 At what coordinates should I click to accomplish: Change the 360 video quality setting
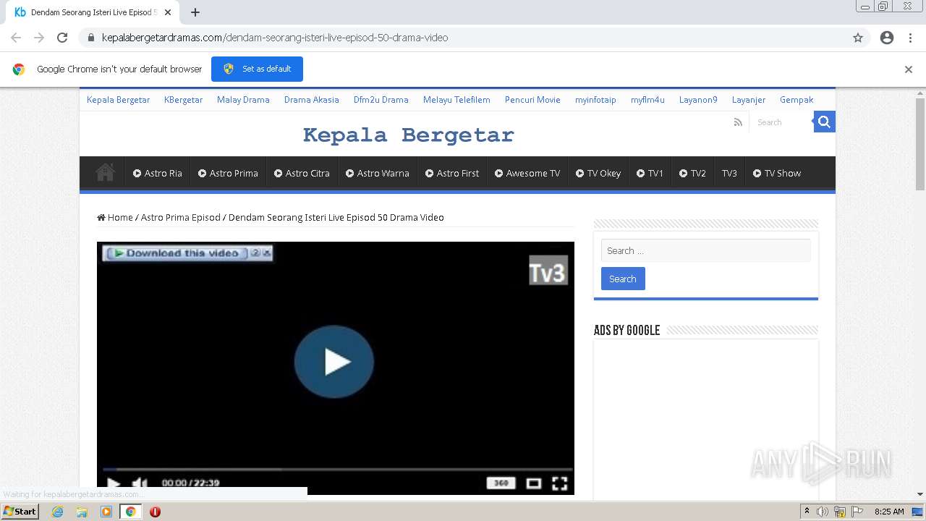click(x=501, y=483)
